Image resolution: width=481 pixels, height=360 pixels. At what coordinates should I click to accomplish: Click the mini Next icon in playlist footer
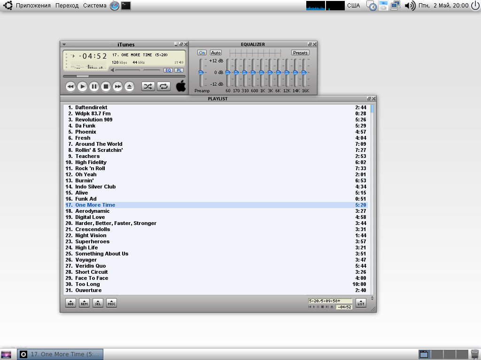(327, 307)
